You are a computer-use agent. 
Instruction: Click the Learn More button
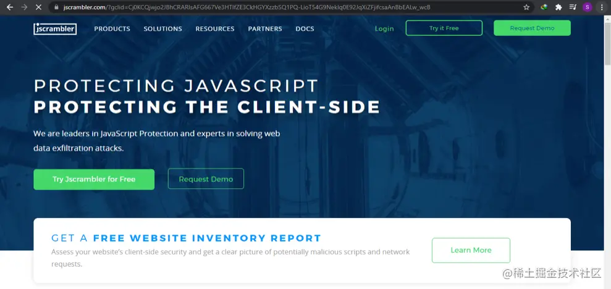coord(471,251)
